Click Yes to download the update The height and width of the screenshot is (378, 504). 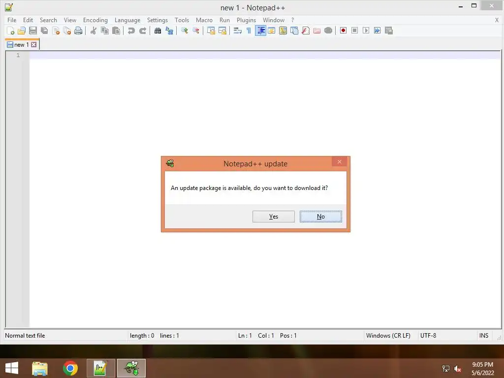click(x=274, y=217)
